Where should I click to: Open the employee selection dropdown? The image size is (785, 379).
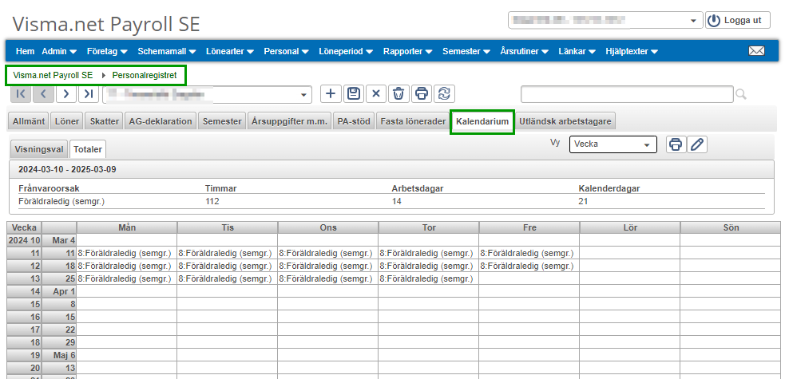point(208,94)
